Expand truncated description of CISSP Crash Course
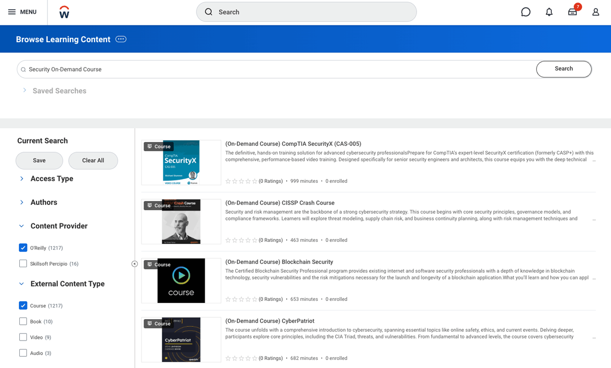 pos(594,219)
